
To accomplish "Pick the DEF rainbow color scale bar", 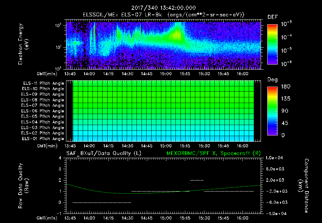I will point(272,44).
